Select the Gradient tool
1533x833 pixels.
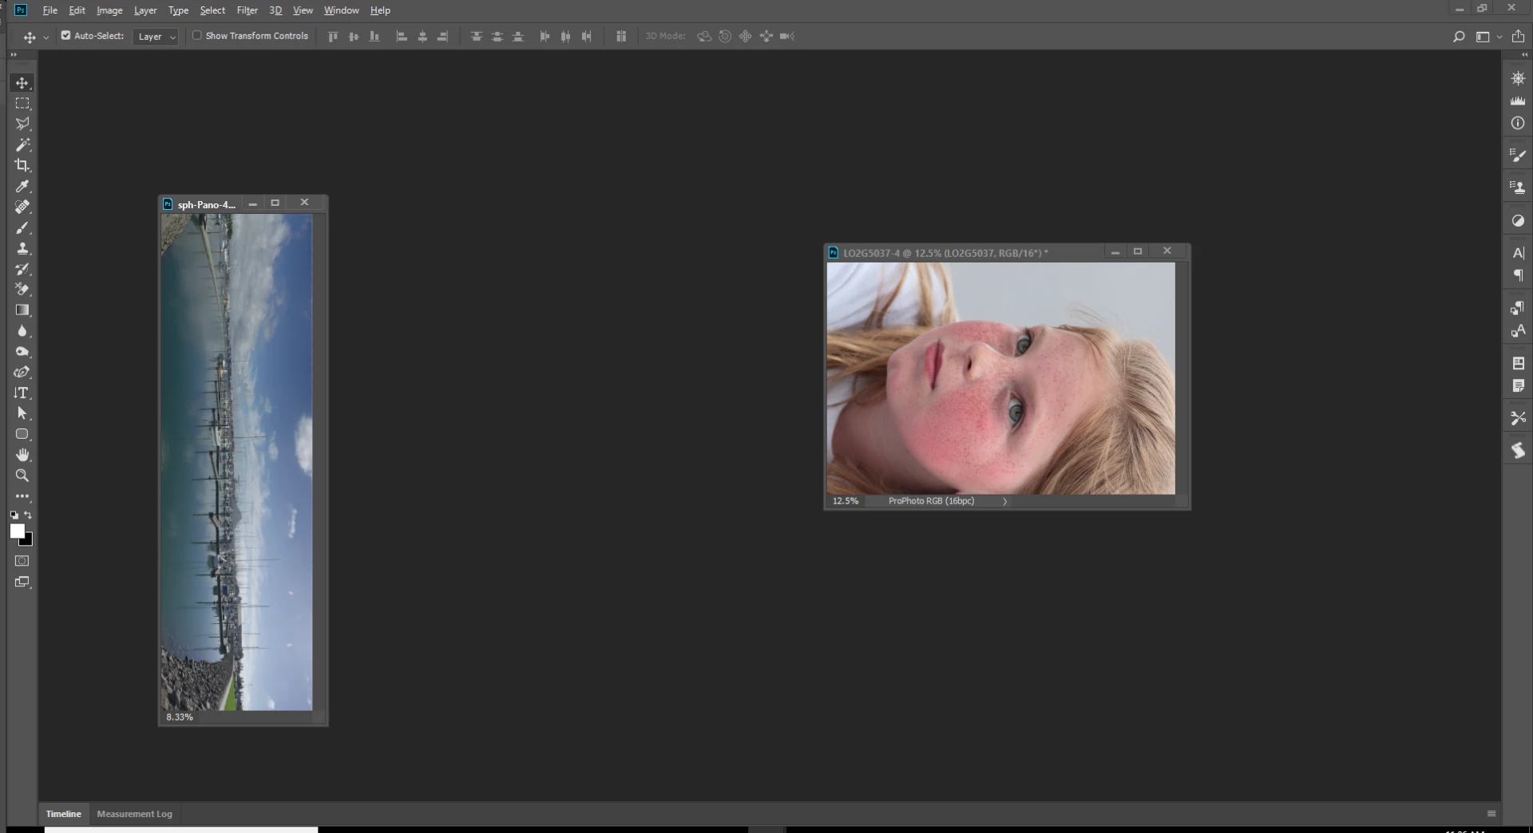click(x=22, y=310)
